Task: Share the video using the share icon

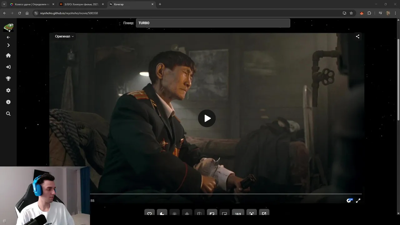Action: coord(357,36)
